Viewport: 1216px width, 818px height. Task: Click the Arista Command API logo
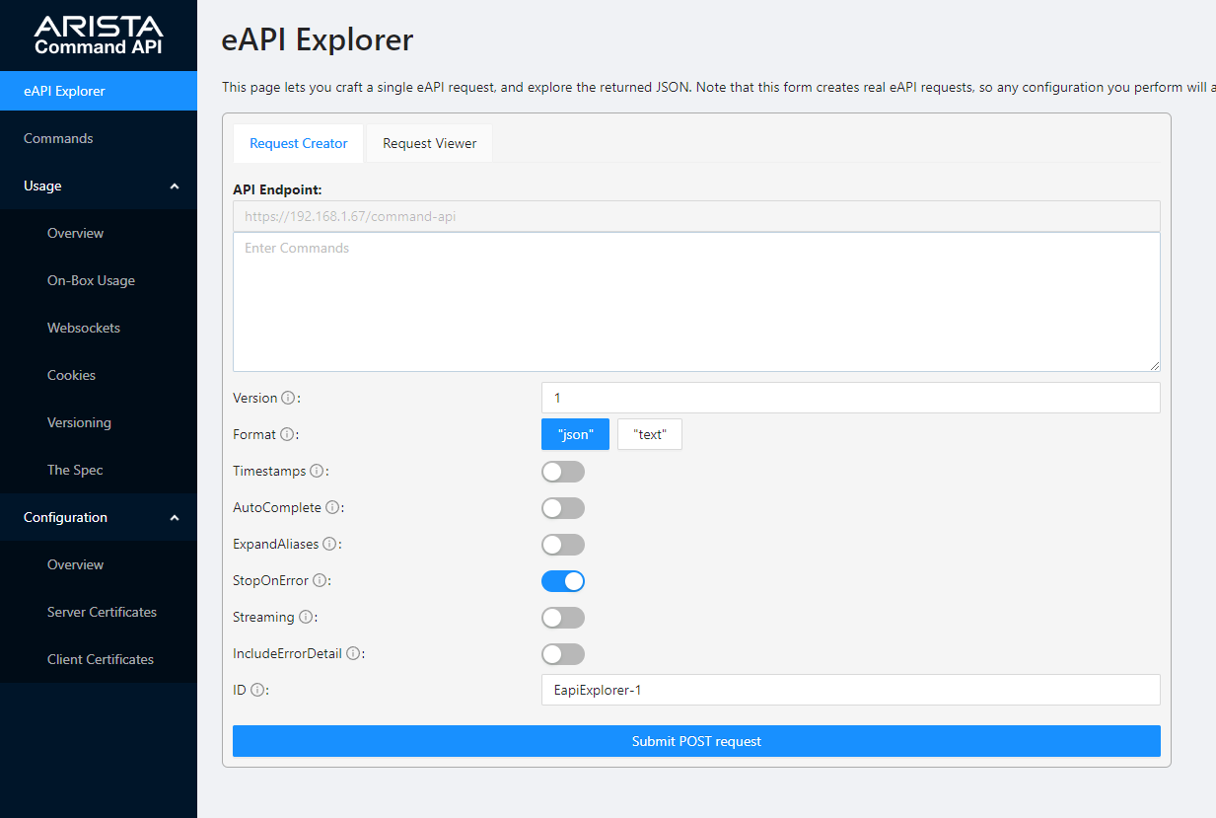99,35
